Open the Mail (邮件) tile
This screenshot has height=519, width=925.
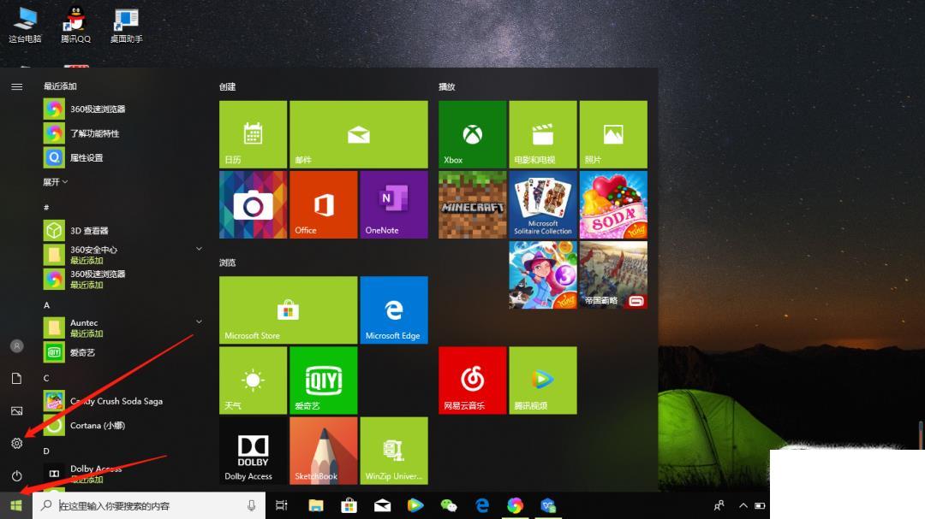pos(359,134)
